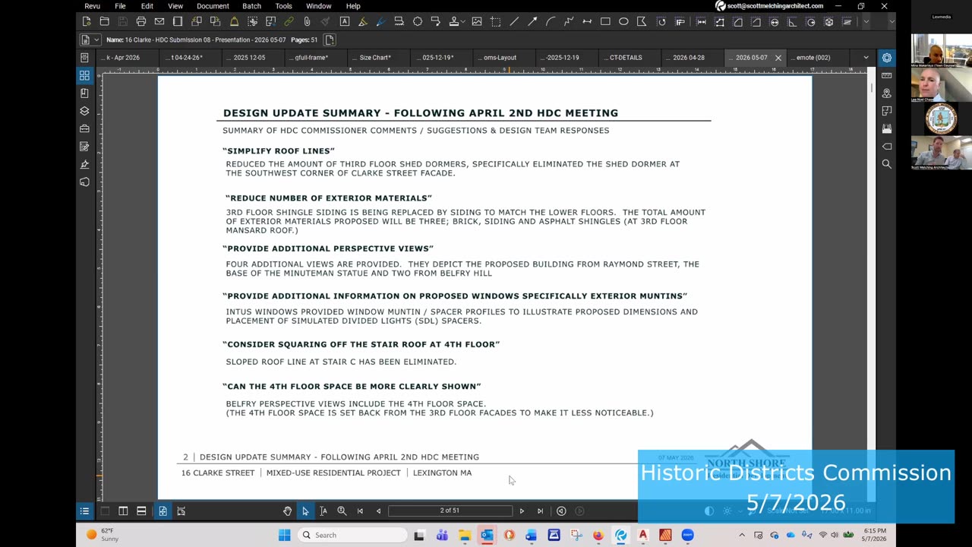
Task: Select the Callout tool
Action: (436, 21)
